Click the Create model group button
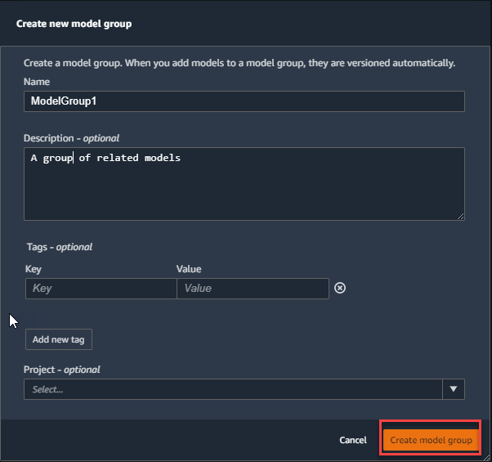The image size is (492, 462). pyautogui.click(x=431, y=440)
